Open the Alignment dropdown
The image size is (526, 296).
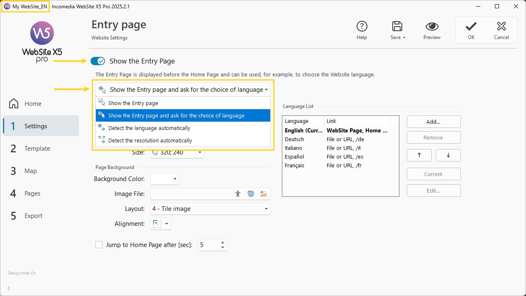pos(161,224)
